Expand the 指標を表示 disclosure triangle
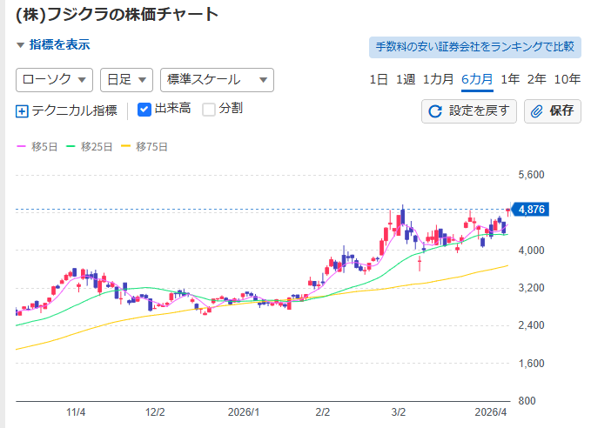 20,45
